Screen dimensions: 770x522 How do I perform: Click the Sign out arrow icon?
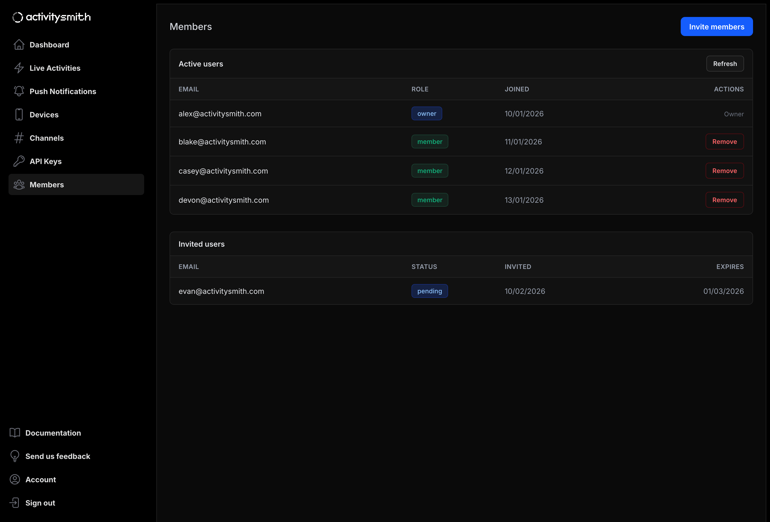coord(15,503)
